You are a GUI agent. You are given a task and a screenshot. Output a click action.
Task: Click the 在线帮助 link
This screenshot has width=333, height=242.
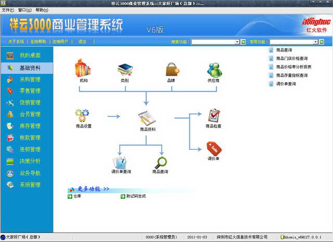(38, 42)
